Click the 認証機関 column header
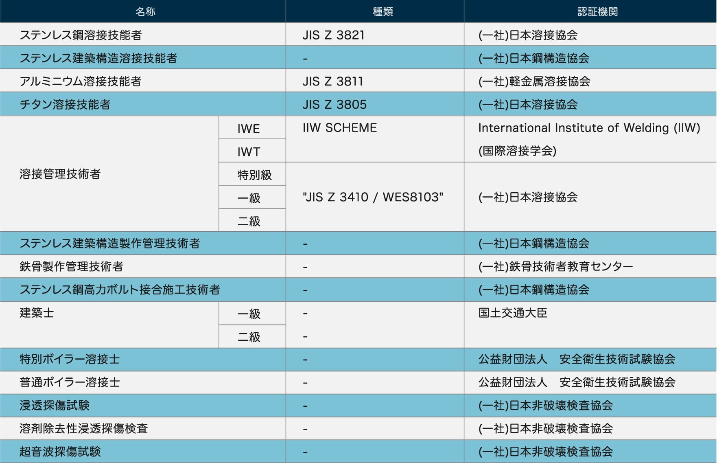The height and width of the screenshot is (463, 717). click(x=590, y=11)
